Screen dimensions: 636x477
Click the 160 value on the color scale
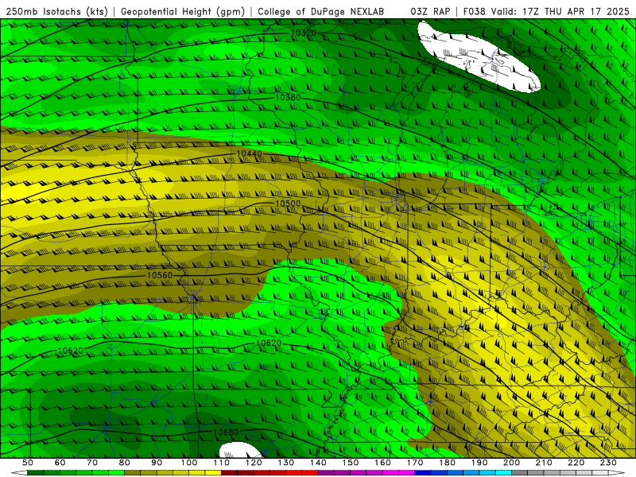[x=382, y=463]
